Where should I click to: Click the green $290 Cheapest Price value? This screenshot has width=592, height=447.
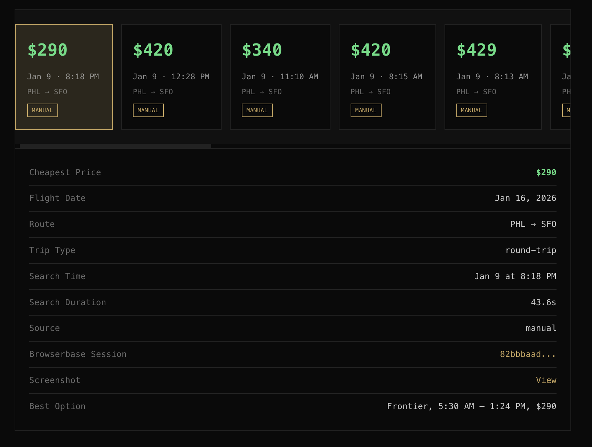click(x=546, y=172)
